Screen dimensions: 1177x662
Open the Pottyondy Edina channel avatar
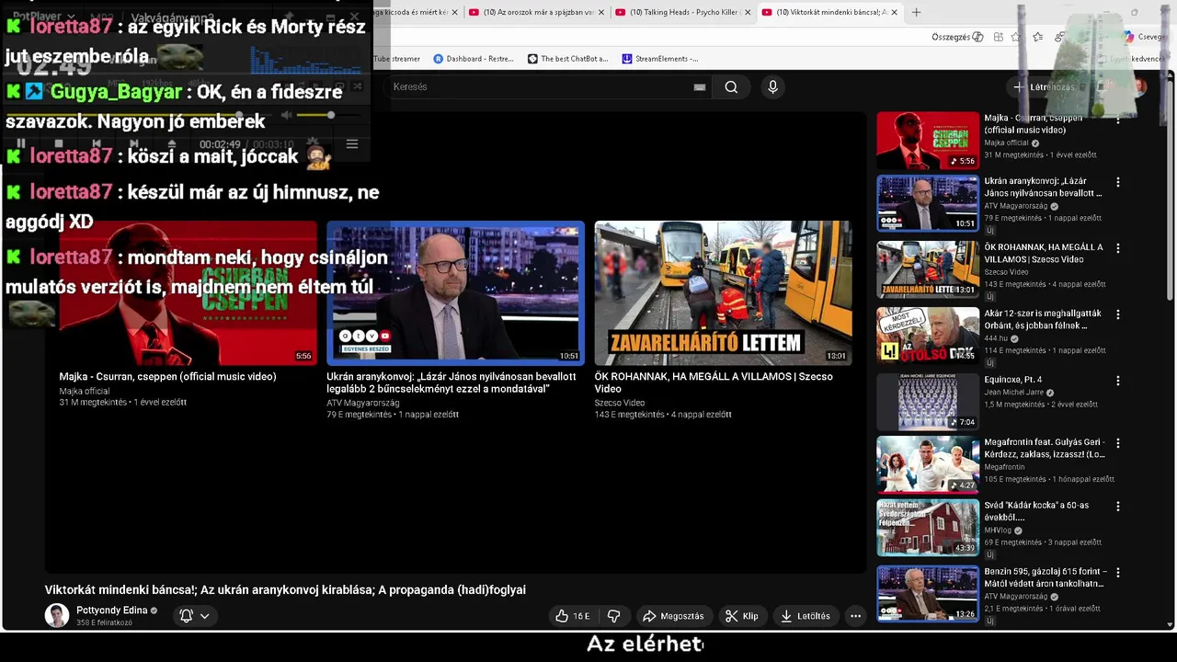[x=57, y=615]
